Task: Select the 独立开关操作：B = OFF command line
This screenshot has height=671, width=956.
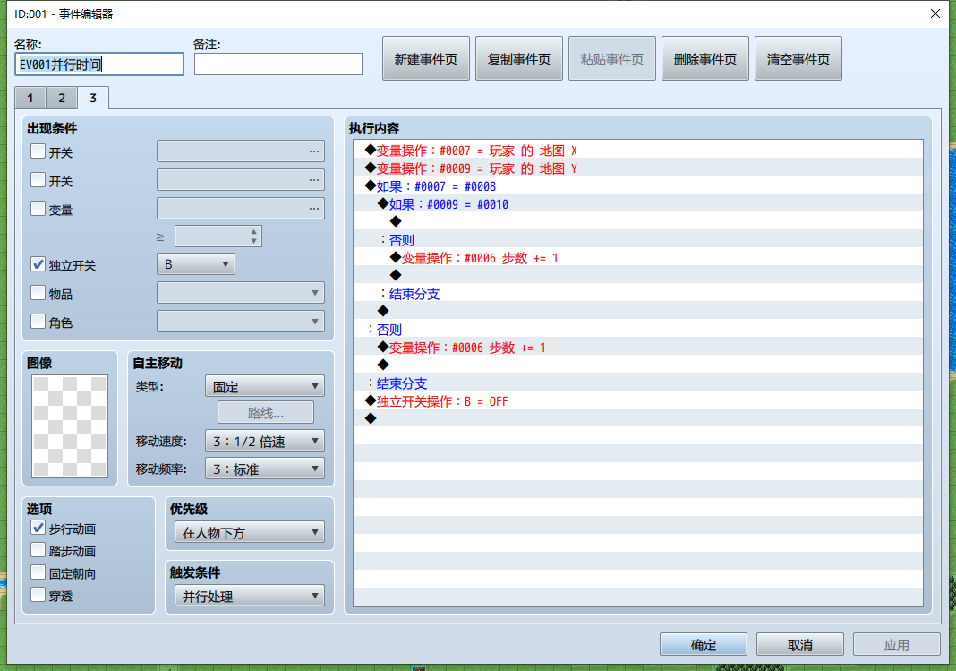Action: 637,401
